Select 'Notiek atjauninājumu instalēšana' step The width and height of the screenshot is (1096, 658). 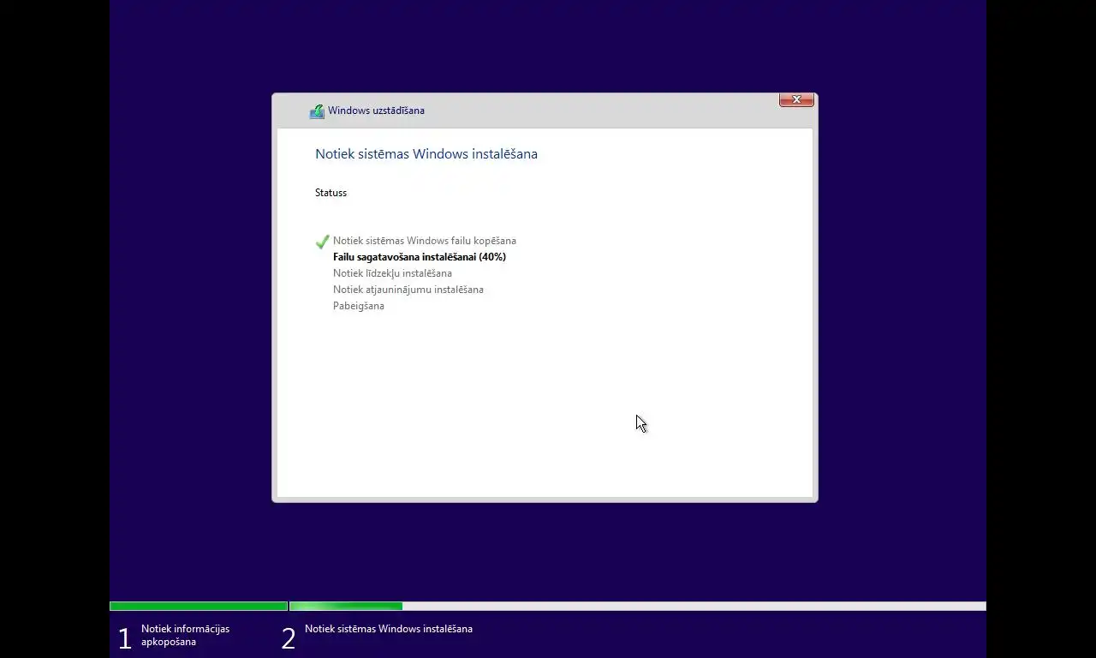click(x=408, y=290)
